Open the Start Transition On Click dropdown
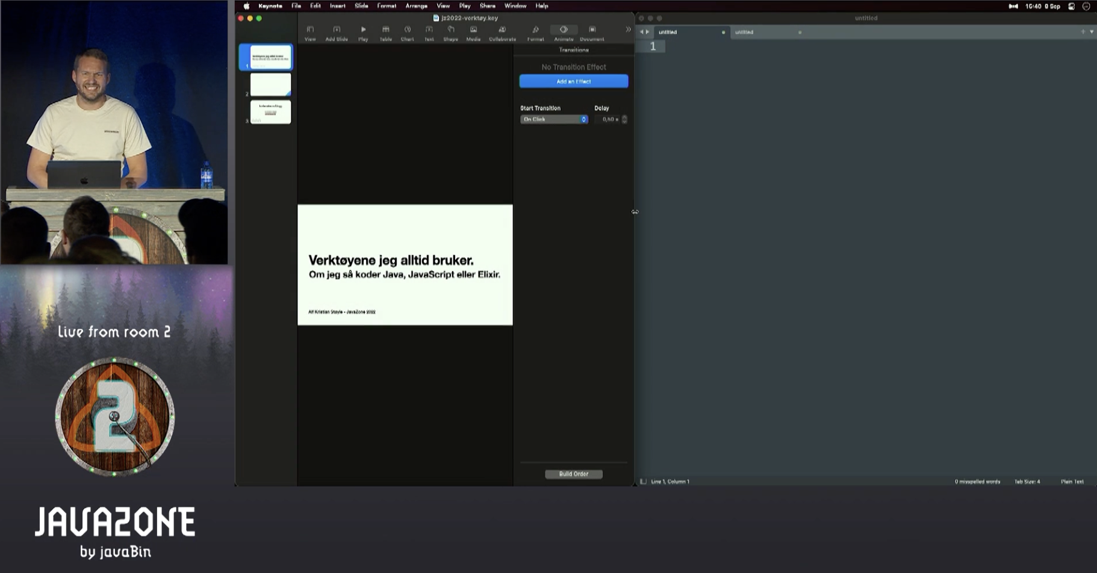The height and width of the screenshot is (573, 1097). (x=554, y=119)
